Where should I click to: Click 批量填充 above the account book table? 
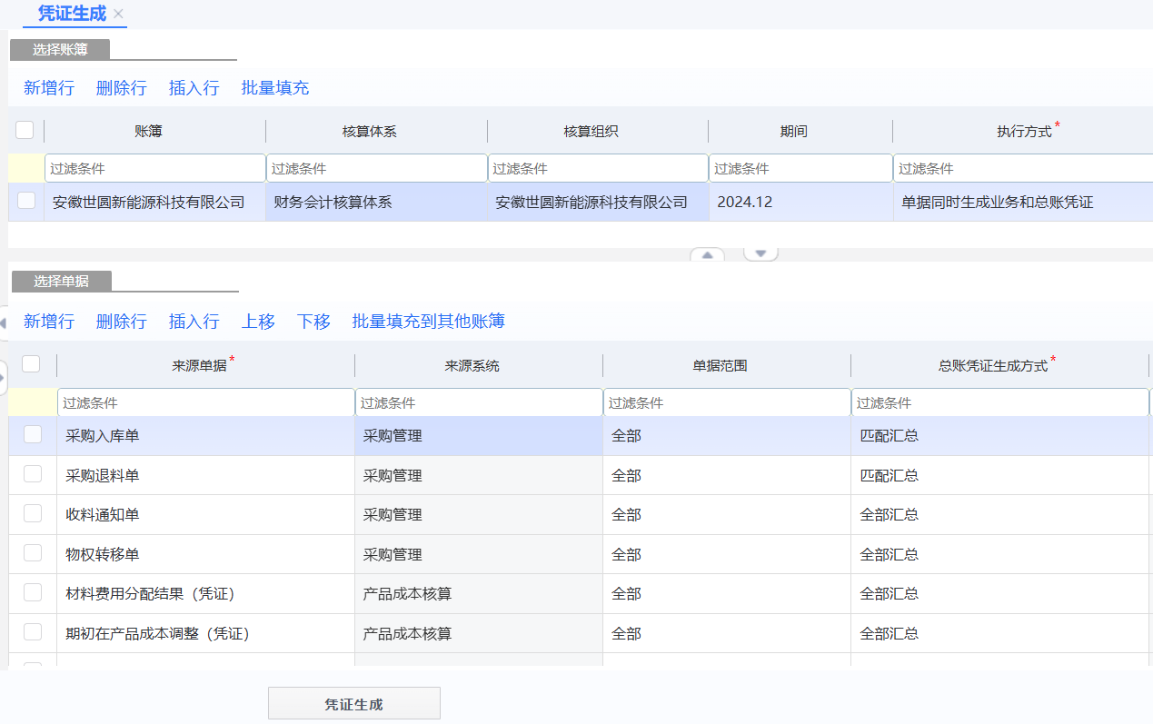pos(275,88)
